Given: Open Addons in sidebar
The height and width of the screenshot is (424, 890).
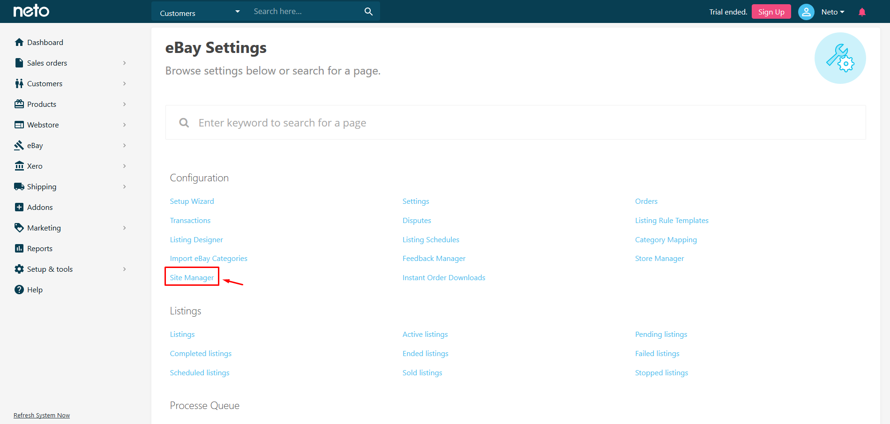Looking at the screenshot, I should coord(40,207).
